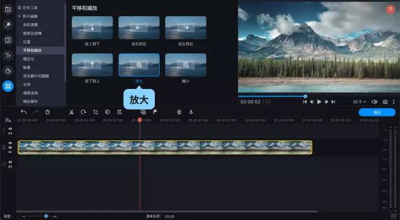Mute preview volume speaker icon
400x220 pixels.
[374, 102]
